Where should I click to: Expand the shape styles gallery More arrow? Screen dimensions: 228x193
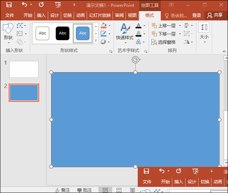coord(96,42)
